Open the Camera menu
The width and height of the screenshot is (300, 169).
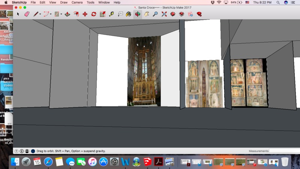point(77,2)
